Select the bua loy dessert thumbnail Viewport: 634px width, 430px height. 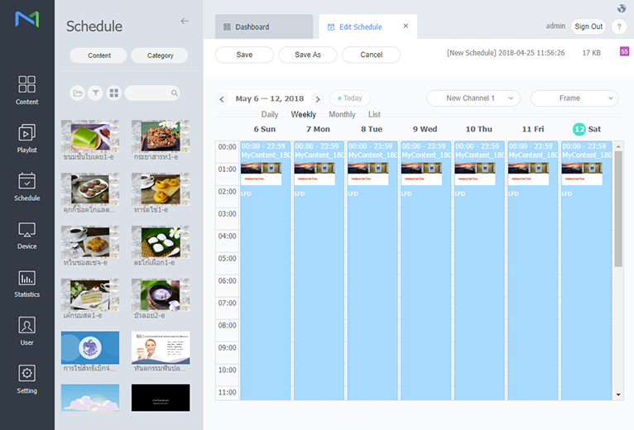[x=161, y=295]
